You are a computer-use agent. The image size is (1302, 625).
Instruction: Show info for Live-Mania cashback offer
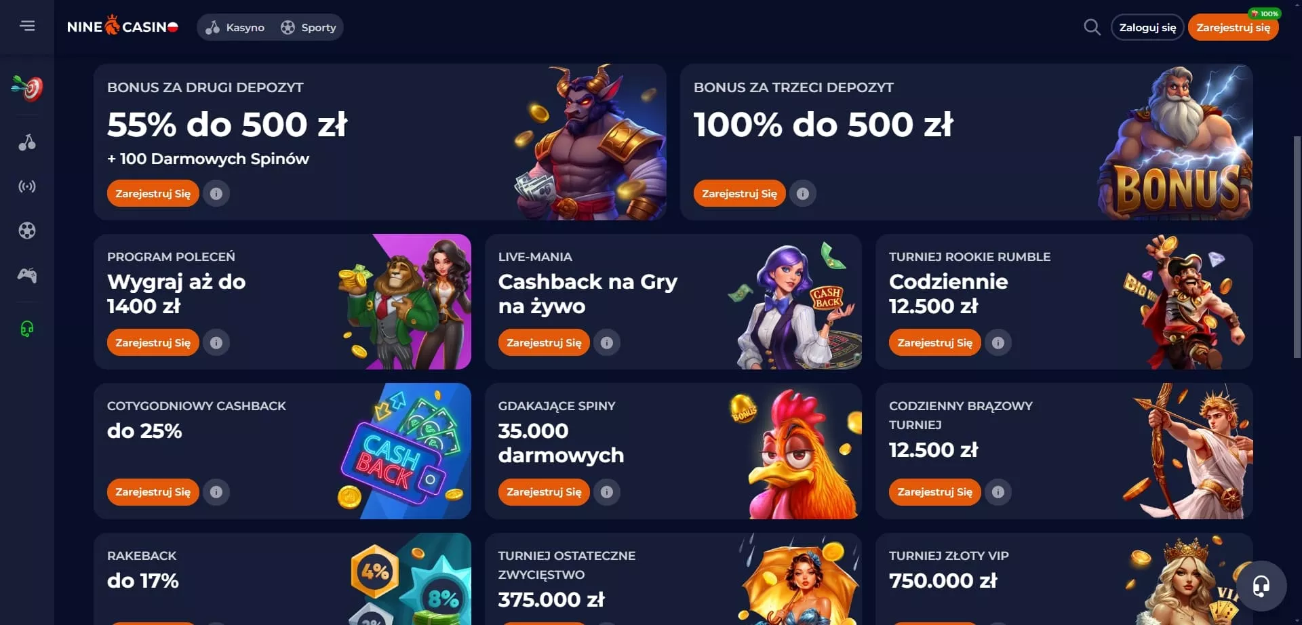coord(607,343)
